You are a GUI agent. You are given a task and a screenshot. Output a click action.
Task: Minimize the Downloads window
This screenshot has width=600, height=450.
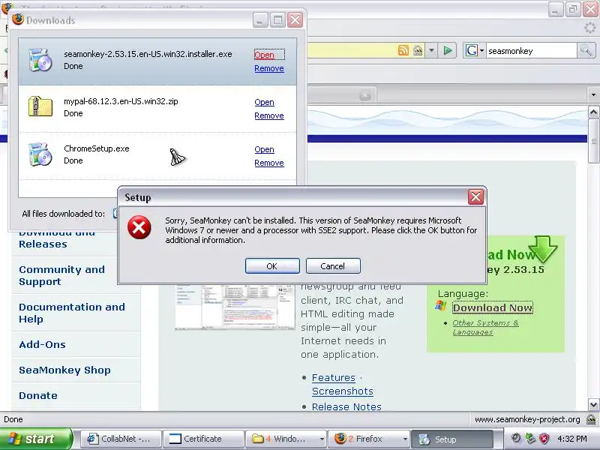[x=260, y=20]
